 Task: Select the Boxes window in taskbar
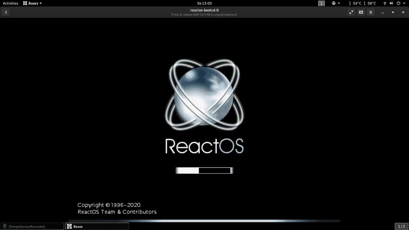tap(97, 226)
